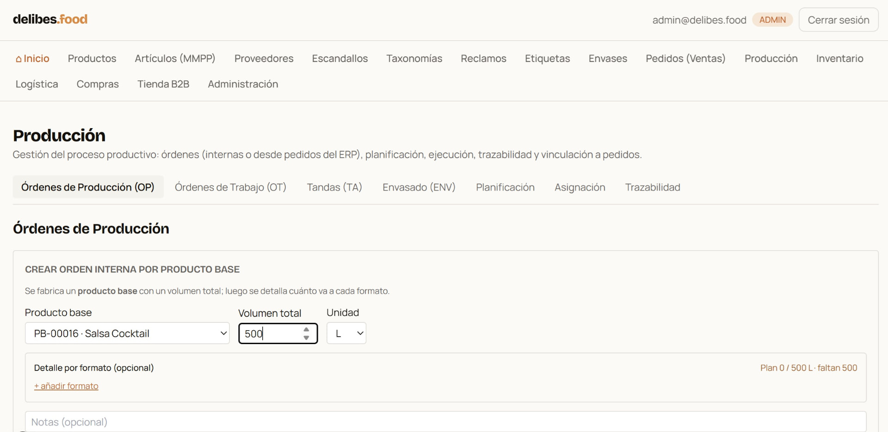This screenshot has width=888, height=432.
Task: Click Plan 0 / 500 L status text
Action: (x=808, y=368)
